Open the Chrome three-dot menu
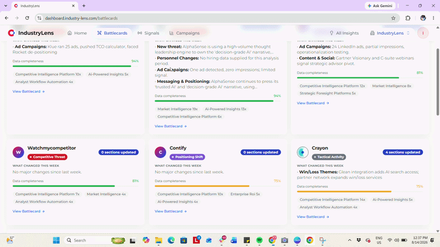Image resolution: width=440 pixels, height=247 pixels. [433, 18]
